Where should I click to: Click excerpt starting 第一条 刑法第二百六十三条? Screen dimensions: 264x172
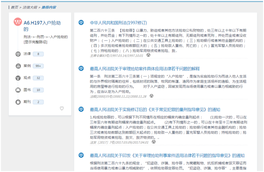click(x=168, y=84)
